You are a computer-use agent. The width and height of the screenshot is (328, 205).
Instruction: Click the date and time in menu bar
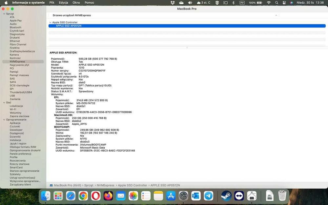pos(310,3)
